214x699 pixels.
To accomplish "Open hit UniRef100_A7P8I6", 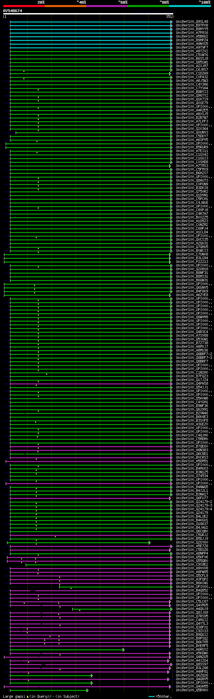I will coord(192,33).
